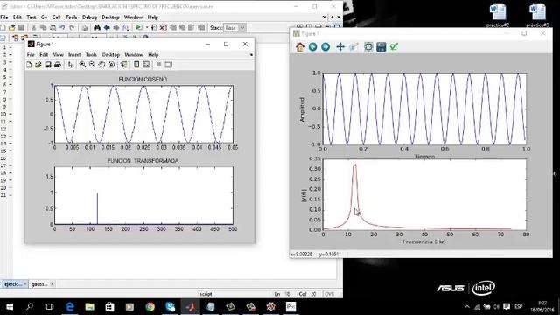Click the FUNCION COSENO plot title
This screenshot has height=315, width=560.
click(x=143, y=80)
